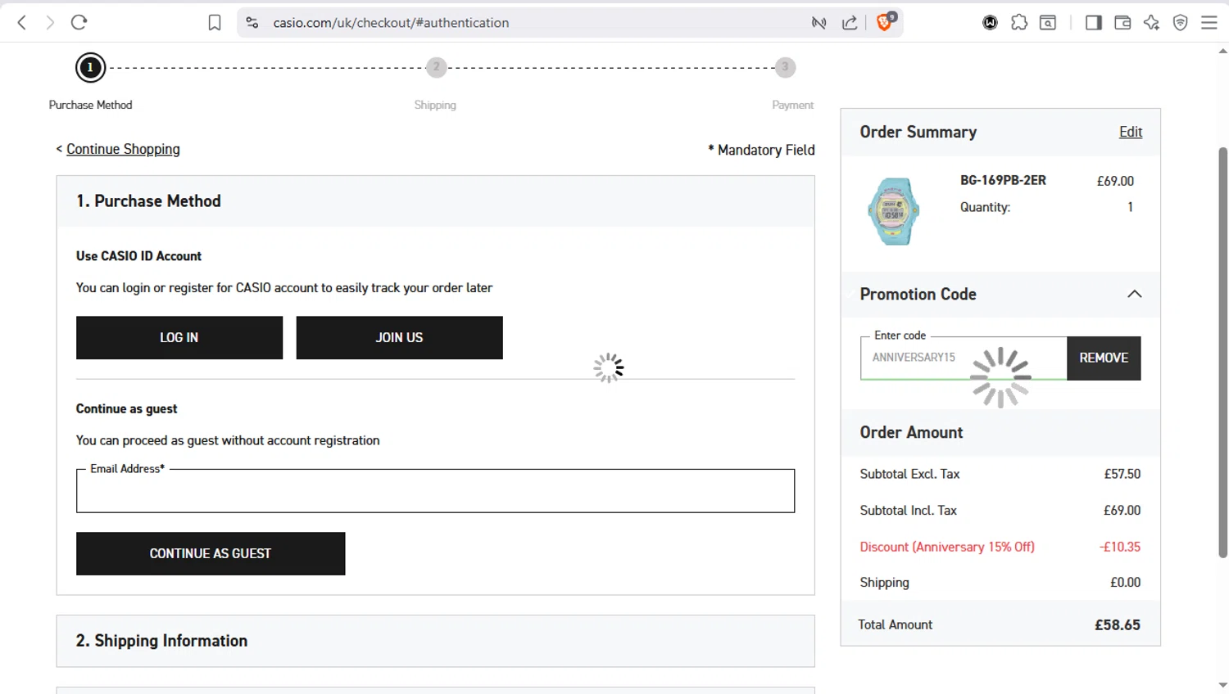Click the Subtotal Incl. Tax £69.00 value
This screenshot has height=694, width=1229.
1122,510
